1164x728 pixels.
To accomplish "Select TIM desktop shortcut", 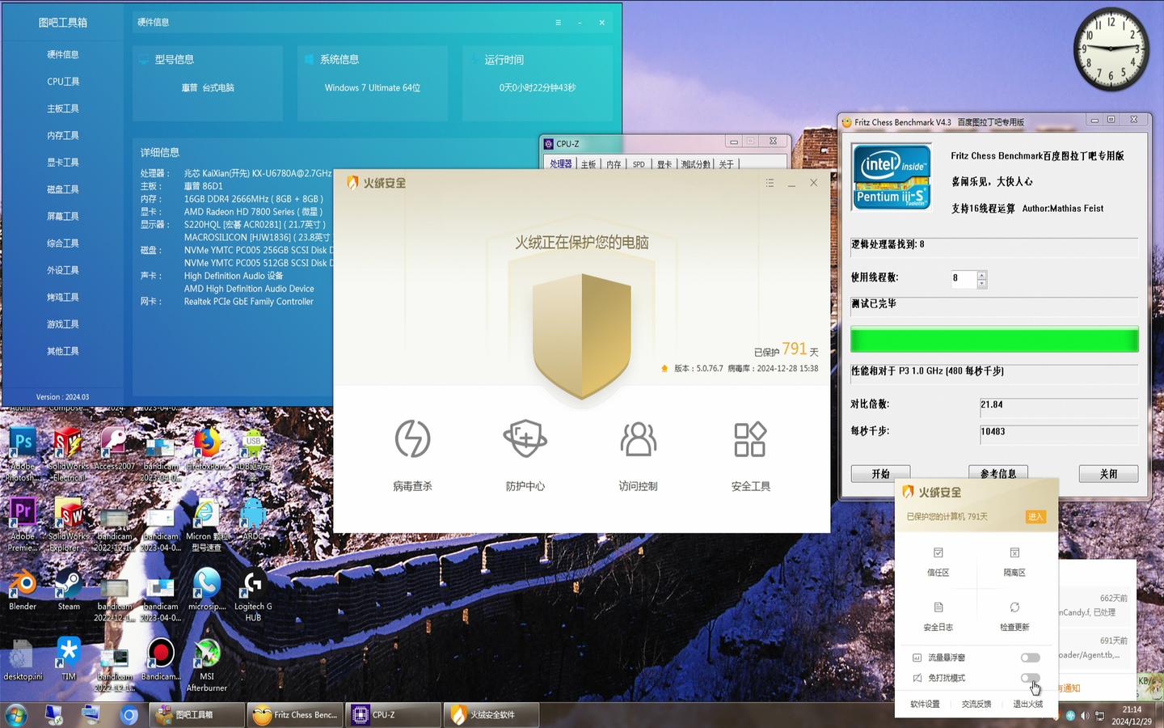I will click(x=69, y=659).
